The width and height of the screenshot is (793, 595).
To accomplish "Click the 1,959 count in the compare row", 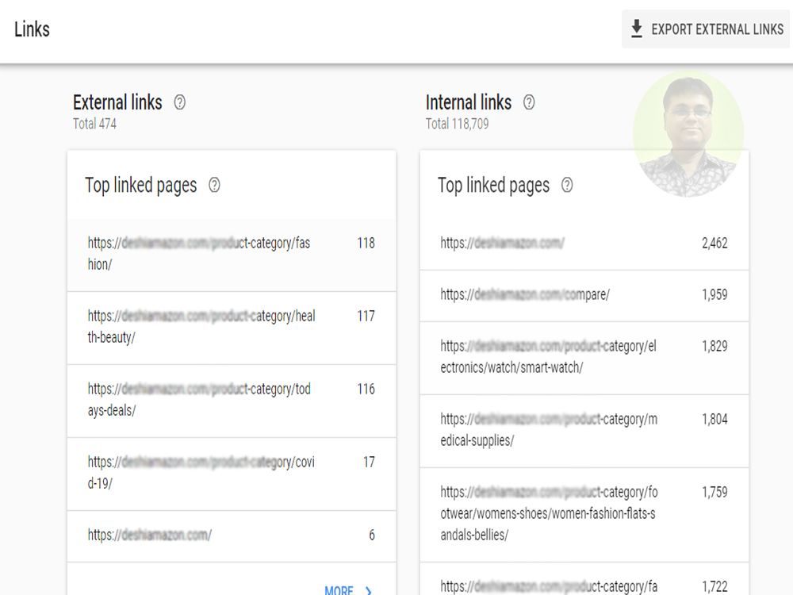I will [714, 294].
